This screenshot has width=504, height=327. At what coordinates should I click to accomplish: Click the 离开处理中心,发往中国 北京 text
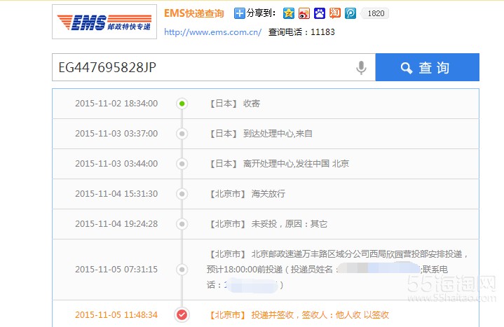(296, 164)
